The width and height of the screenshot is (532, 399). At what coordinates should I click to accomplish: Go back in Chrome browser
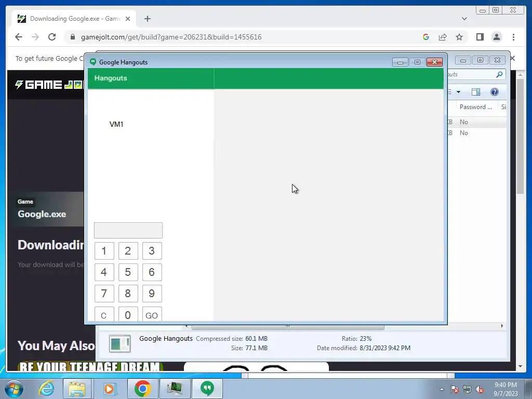[19, 37]
